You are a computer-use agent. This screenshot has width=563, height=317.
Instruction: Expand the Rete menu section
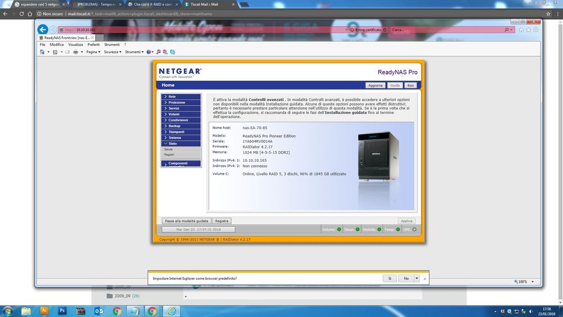coord(181,96)
